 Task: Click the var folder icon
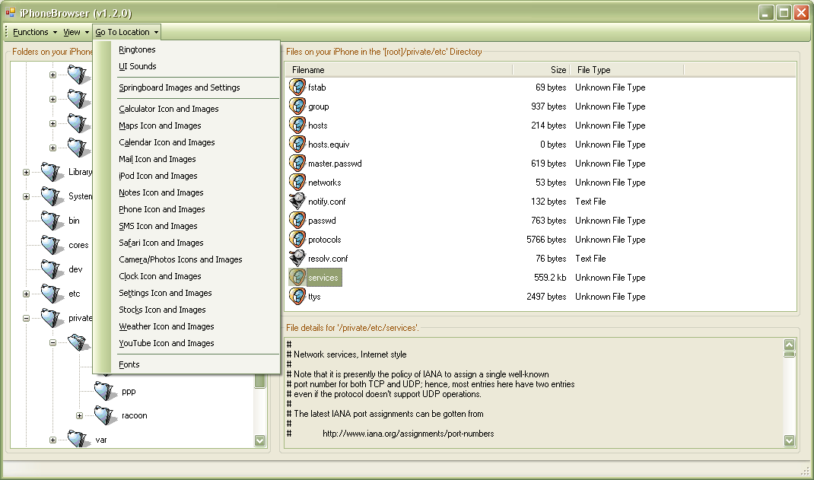pos(78,439)
